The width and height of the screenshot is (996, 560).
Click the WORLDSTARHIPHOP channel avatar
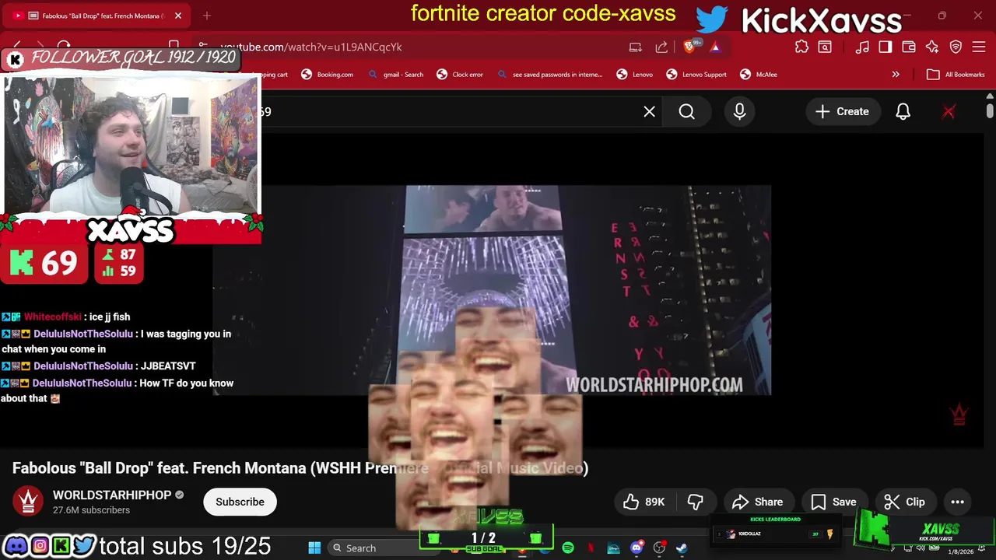click(28, 502)
